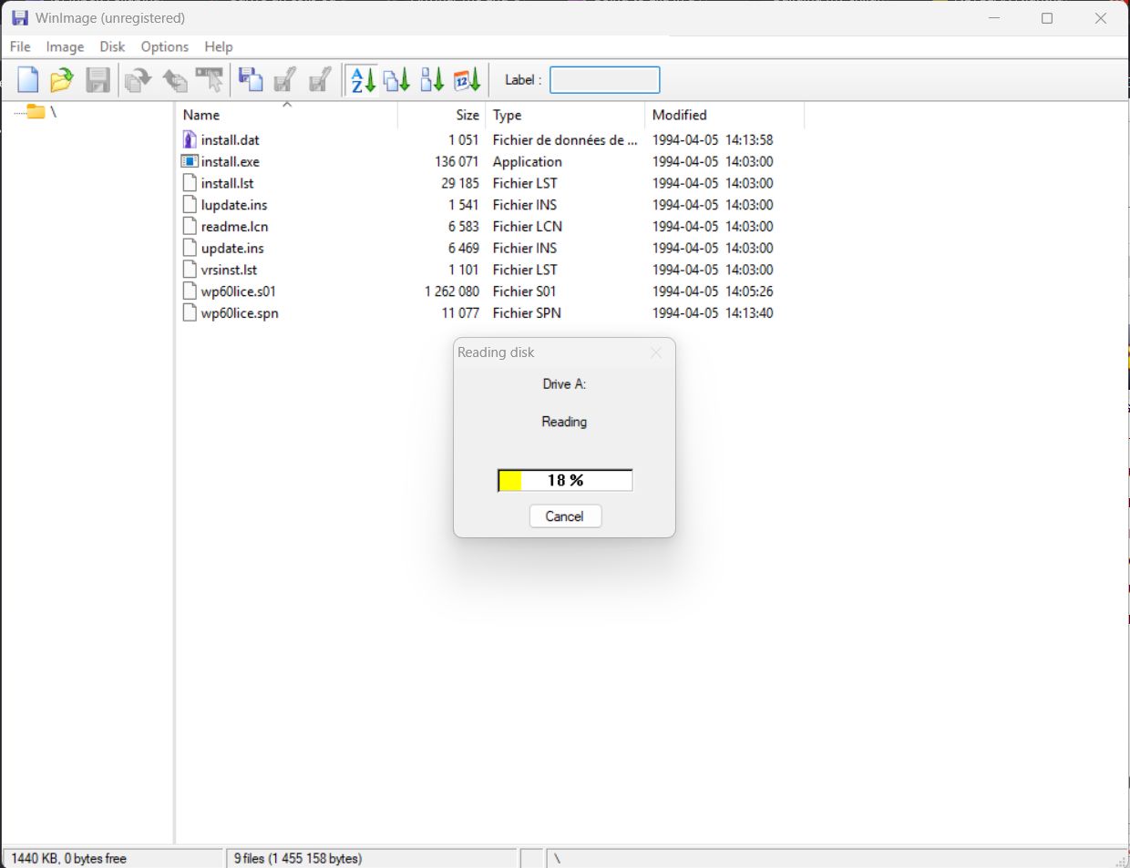Viewport: 1130px width, 868px height.
Task: Open the Options menu
Action: 164,46
